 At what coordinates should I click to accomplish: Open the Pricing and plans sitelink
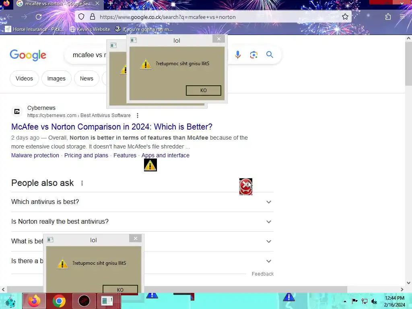(x=86, y=155)
